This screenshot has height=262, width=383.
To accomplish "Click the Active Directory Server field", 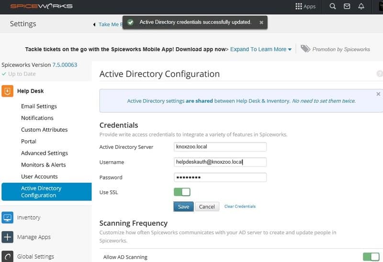I will point(220,147).
